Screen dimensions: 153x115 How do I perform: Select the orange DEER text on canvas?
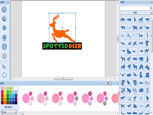pyautogui.click(x=75, y=46)
